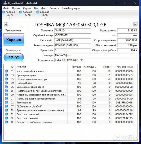Select row Включения/отключения
The width and height of the screenshot is (141, 144).
(69, 87)
